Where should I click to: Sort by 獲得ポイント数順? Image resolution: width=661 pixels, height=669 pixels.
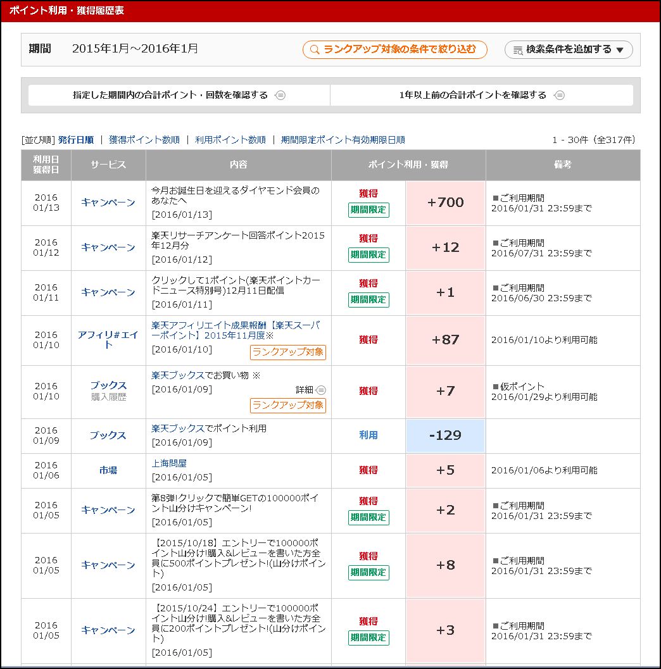[x=144, y=140]
